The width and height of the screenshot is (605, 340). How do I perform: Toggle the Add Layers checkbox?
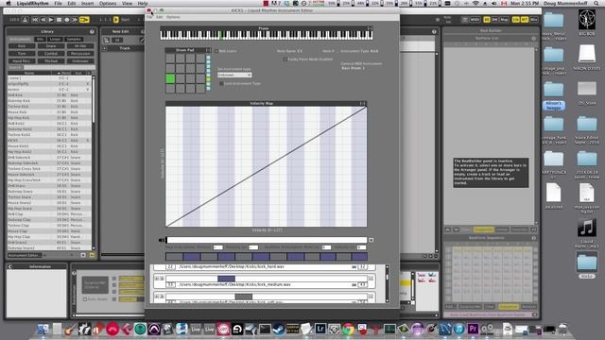point(216,51)
